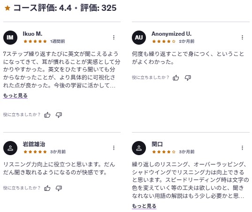Click the reviewer name Ikuo M.

click(32, 34)
